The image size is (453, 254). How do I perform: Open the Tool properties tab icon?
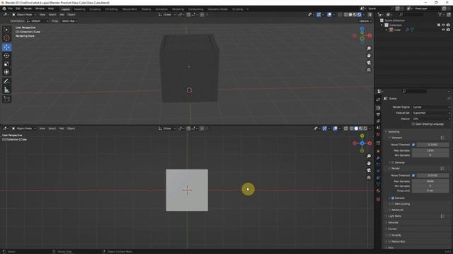[x=378, y=99]
